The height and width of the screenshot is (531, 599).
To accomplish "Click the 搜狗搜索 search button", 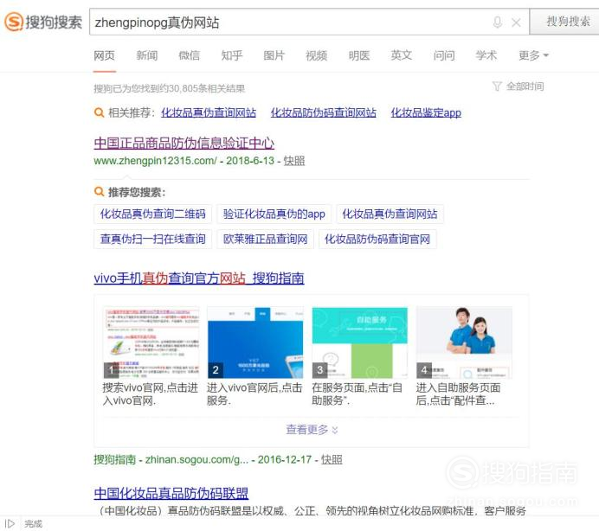I will tap(564, 22).
